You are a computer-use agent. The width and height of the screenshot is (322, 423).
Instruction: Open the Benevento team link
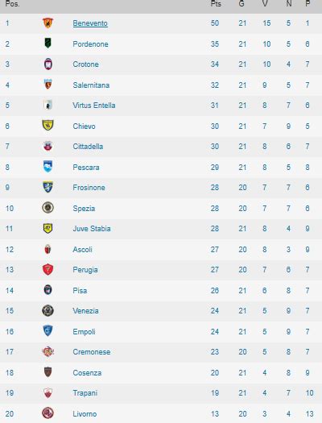(90, 23)
